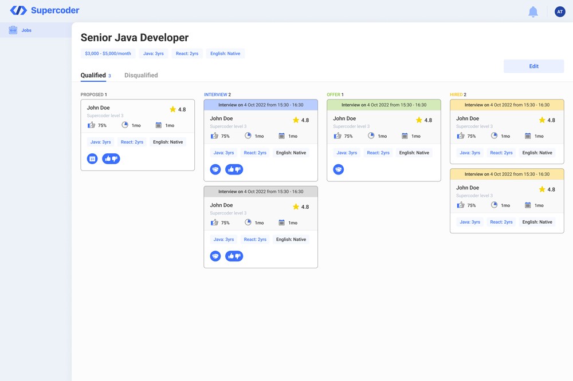Click the handshake icon on the offer candidate card
Image resolution: width=573 pixels, height=381 pixels.
(x=339, y=169)
